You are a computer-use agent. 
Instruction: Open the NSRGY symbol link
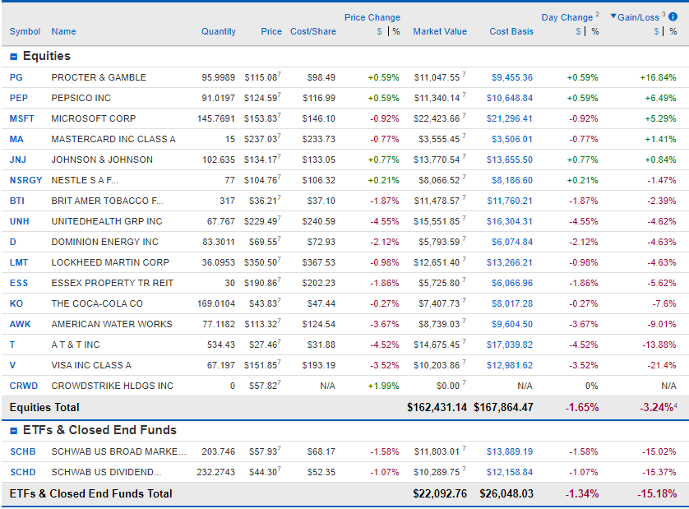point(26,180)
